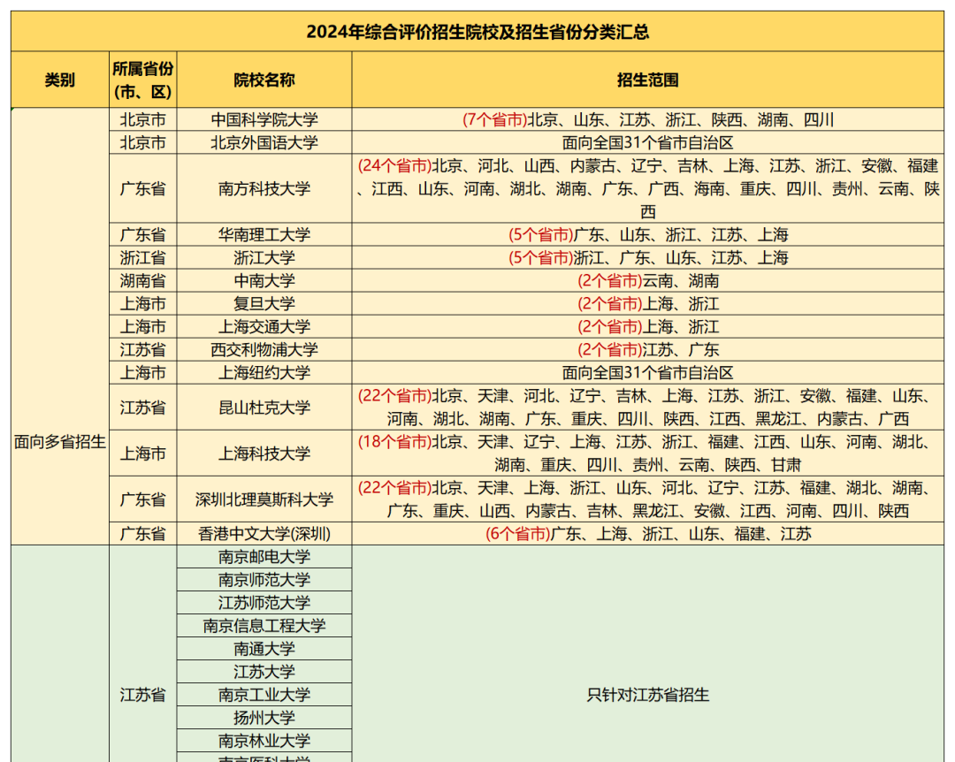
Task: Click the 中南大学 cell
Action: 264,281
